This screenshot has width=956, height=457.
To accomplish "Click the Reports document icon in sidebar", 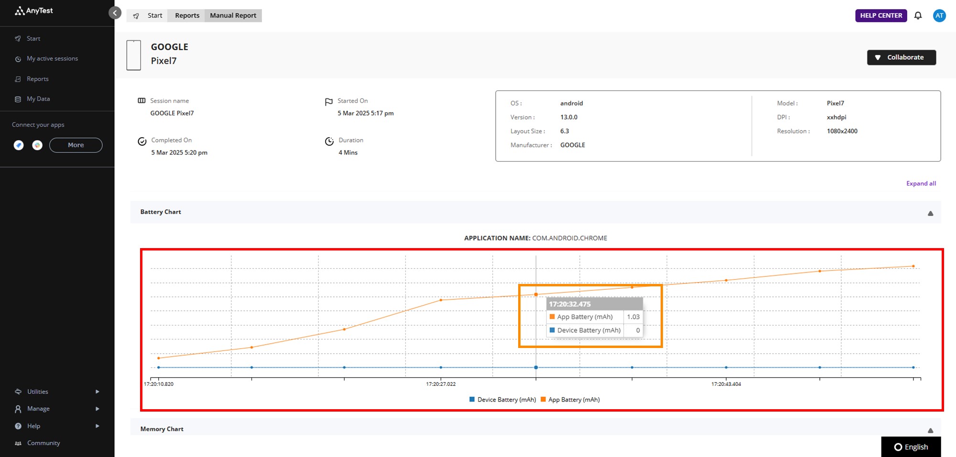I will point(18,79).
